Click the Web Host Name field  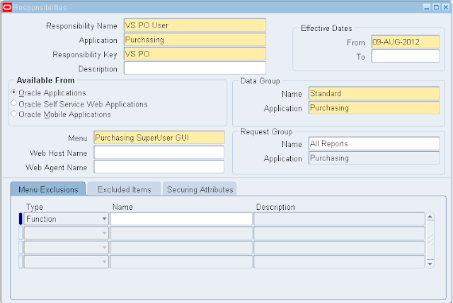159,153
